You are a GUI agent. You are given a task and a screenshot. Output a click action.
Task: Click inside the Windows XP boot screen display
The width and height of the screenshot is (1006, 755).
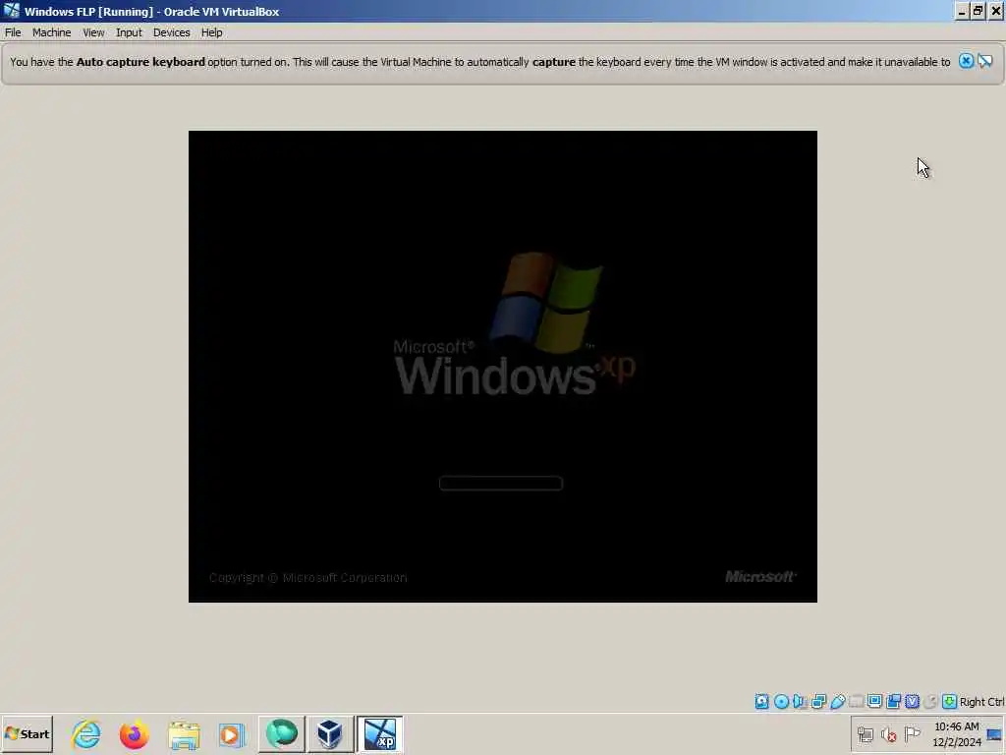502,366
